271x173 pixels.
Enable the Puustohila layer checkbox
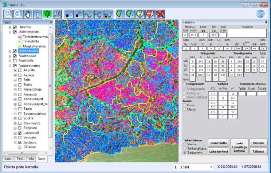[15, 61]
